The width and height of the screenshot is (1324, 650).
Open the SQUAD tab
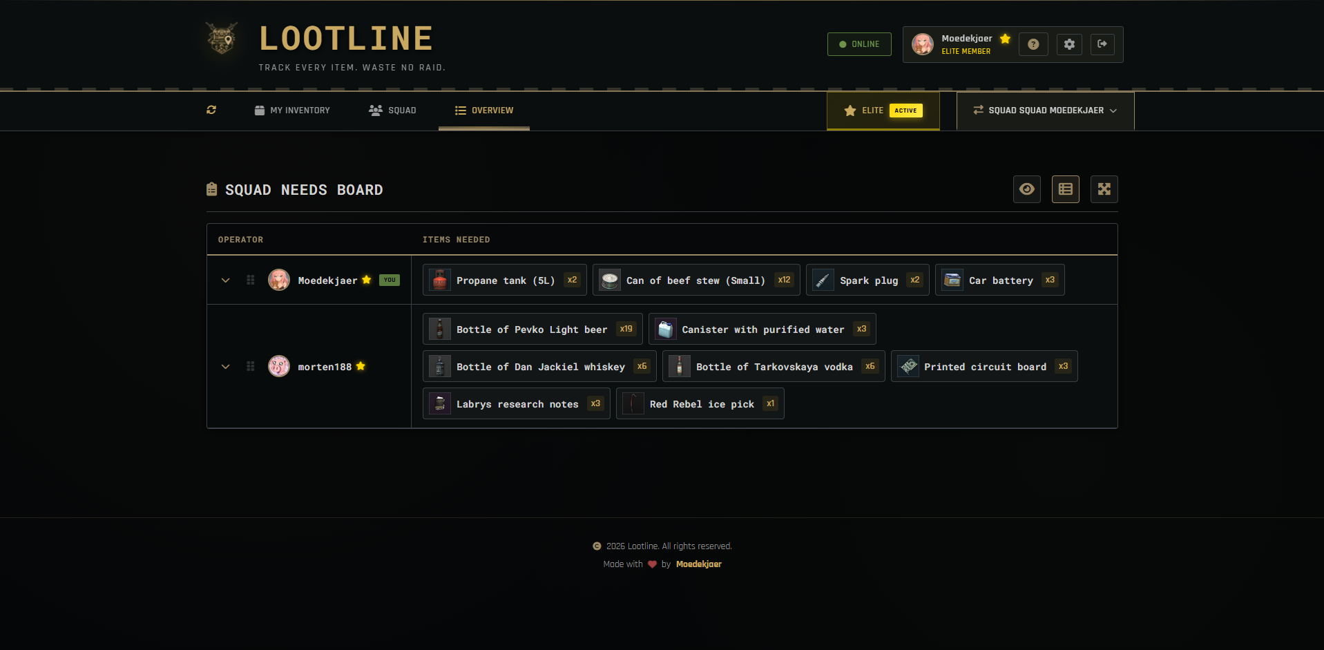[392, 110]
